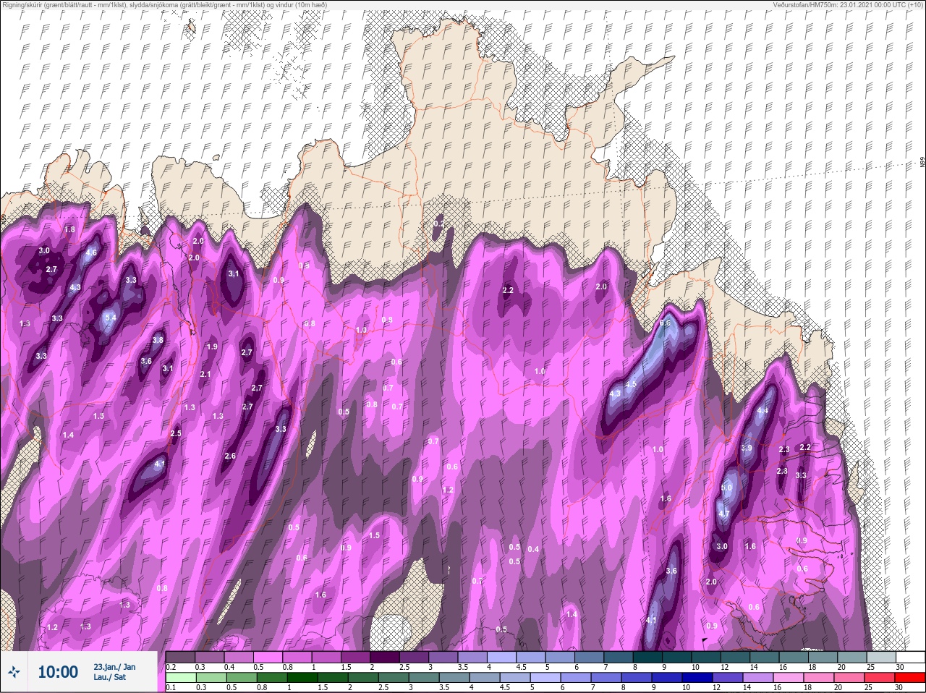Click the 2.5 precipitation value on the map
The image size is (926, 693).
pos(176,433)
